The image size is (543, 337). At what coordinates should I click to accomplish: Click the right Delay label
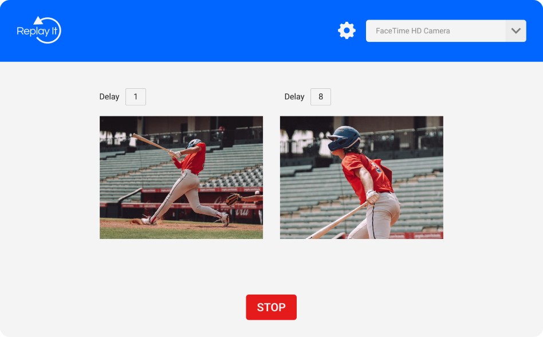coord(294,97)
